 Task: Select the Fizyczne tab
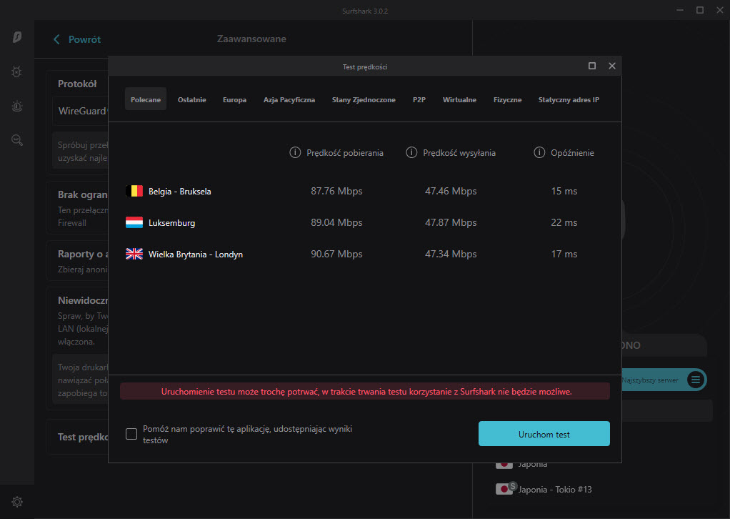click(x=507, y=99)
